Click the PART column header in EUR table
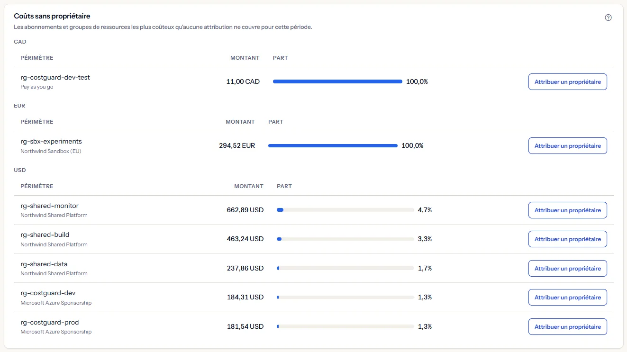The width and height of the screenshot is (627, 352). (276, 122)
